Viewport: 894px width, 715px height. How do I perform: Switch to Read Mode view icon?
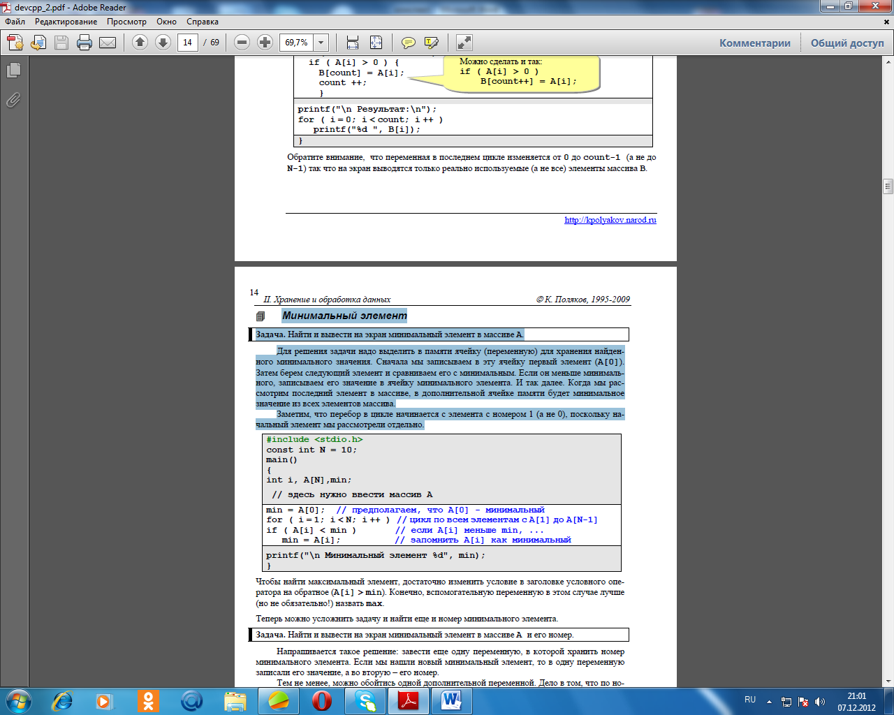tap(464, 43)
